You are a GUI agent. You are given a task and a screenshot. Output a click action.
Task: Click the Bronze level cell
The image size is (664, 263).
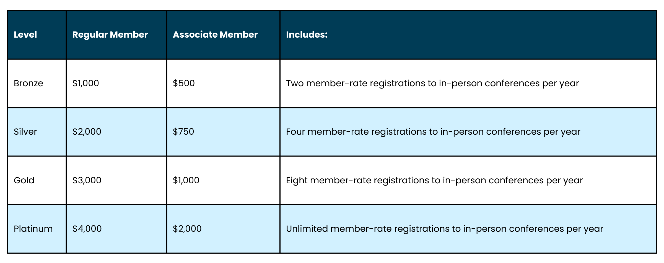tap(28, 83)
